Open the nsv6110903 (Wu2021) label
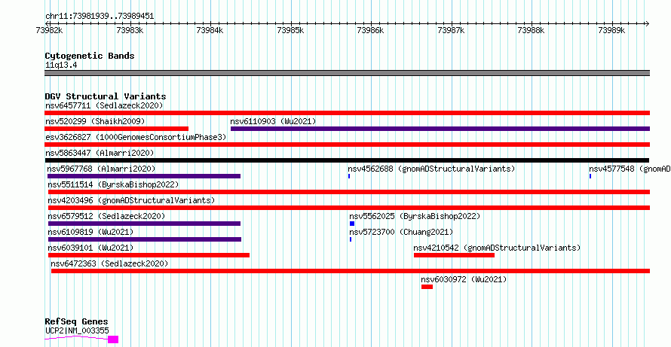The height and width of the screenshot is (347, 671). point(273,121)
